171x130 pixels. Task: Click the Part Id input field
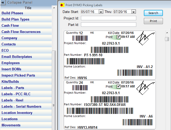click(x=109, y=25)
